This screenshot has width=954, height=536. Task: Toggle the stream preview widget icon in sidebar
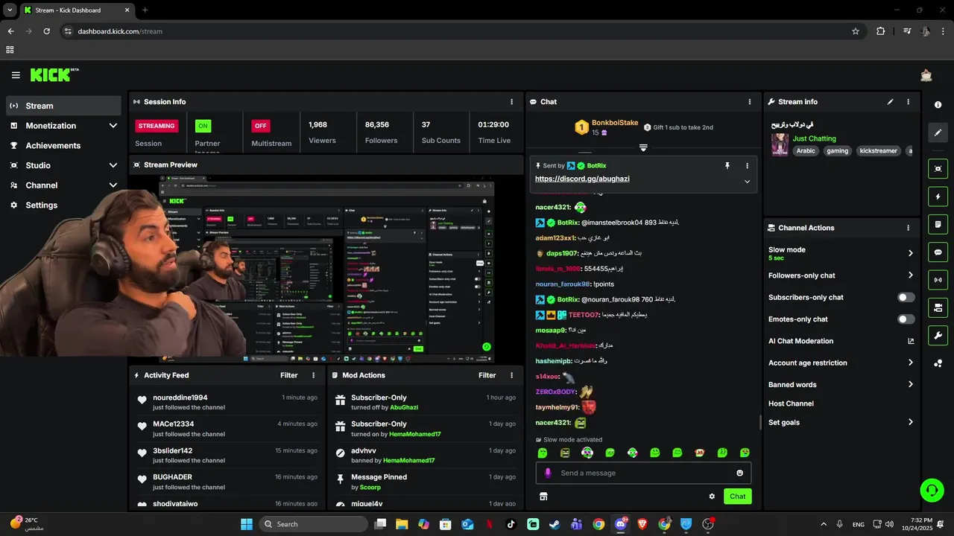click(938, 169)
